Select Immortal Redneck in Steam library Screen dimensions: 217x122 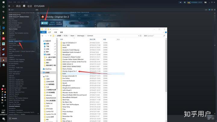(x=14, y=106)
